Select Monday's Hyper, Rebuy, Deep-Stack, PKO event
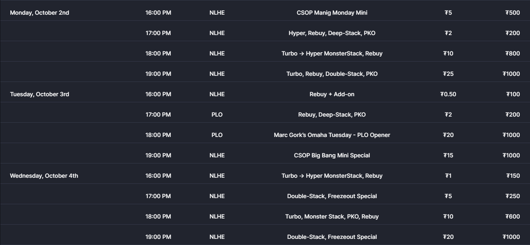The width and height of the screenshot is (530, 245). click(x=332, y=33)
